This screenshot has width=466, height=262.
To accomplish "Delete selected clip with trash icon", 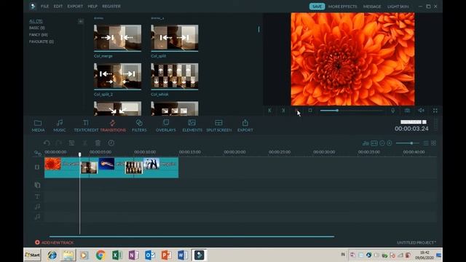I will point(98,143).
